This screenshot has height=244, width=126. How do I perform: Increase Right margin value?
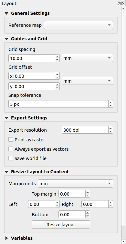[x=110, y=202]
